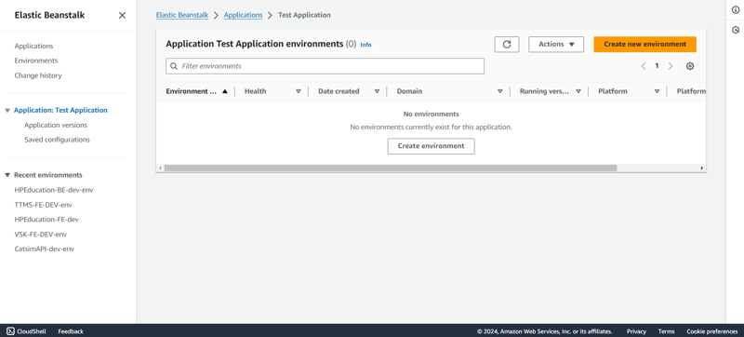Open Applications in side navigation
The height and width of the screenshot is (337, 744).
pos(33,46)
